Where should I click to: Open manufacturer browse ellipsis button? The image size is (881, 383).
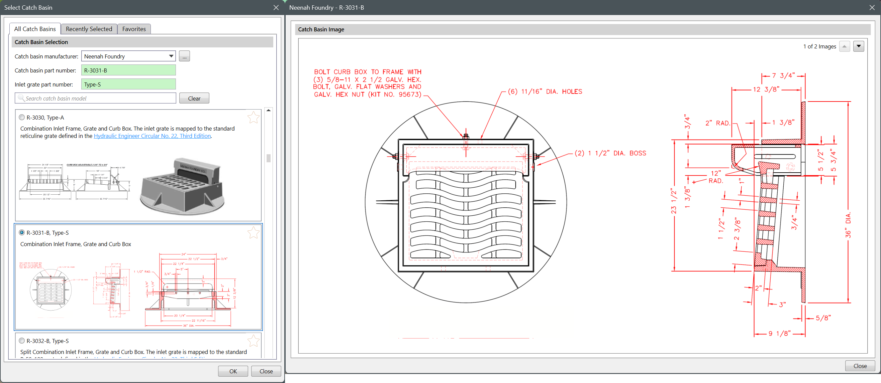click(x=184, y=56)
